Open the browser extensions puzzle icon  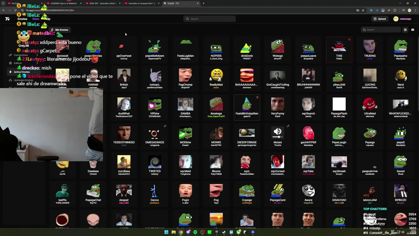(x=395, y=10)
